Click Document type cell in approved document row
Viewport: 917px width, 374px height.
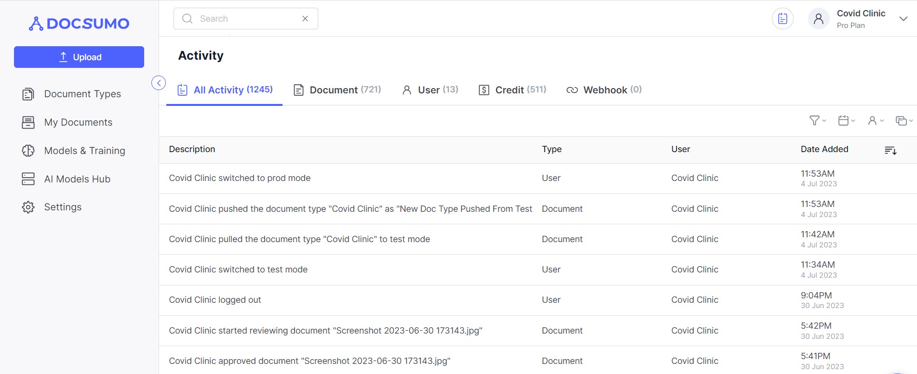[562, 361]
